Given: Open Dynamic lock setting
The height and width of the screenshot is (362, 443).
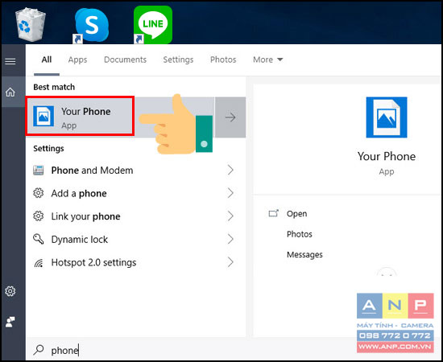Looking at the screenshot, I should pos(135,239).
